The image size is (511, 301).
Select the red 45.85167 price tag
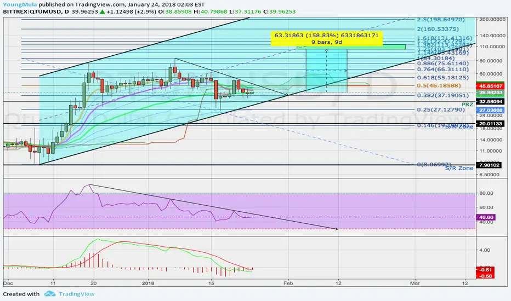491,86
